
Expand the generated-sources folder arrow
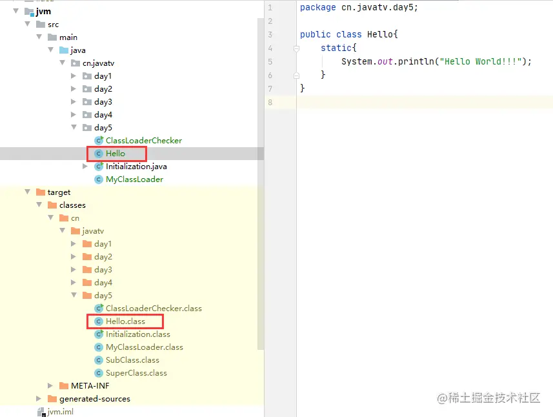click(x=39, y=399)
